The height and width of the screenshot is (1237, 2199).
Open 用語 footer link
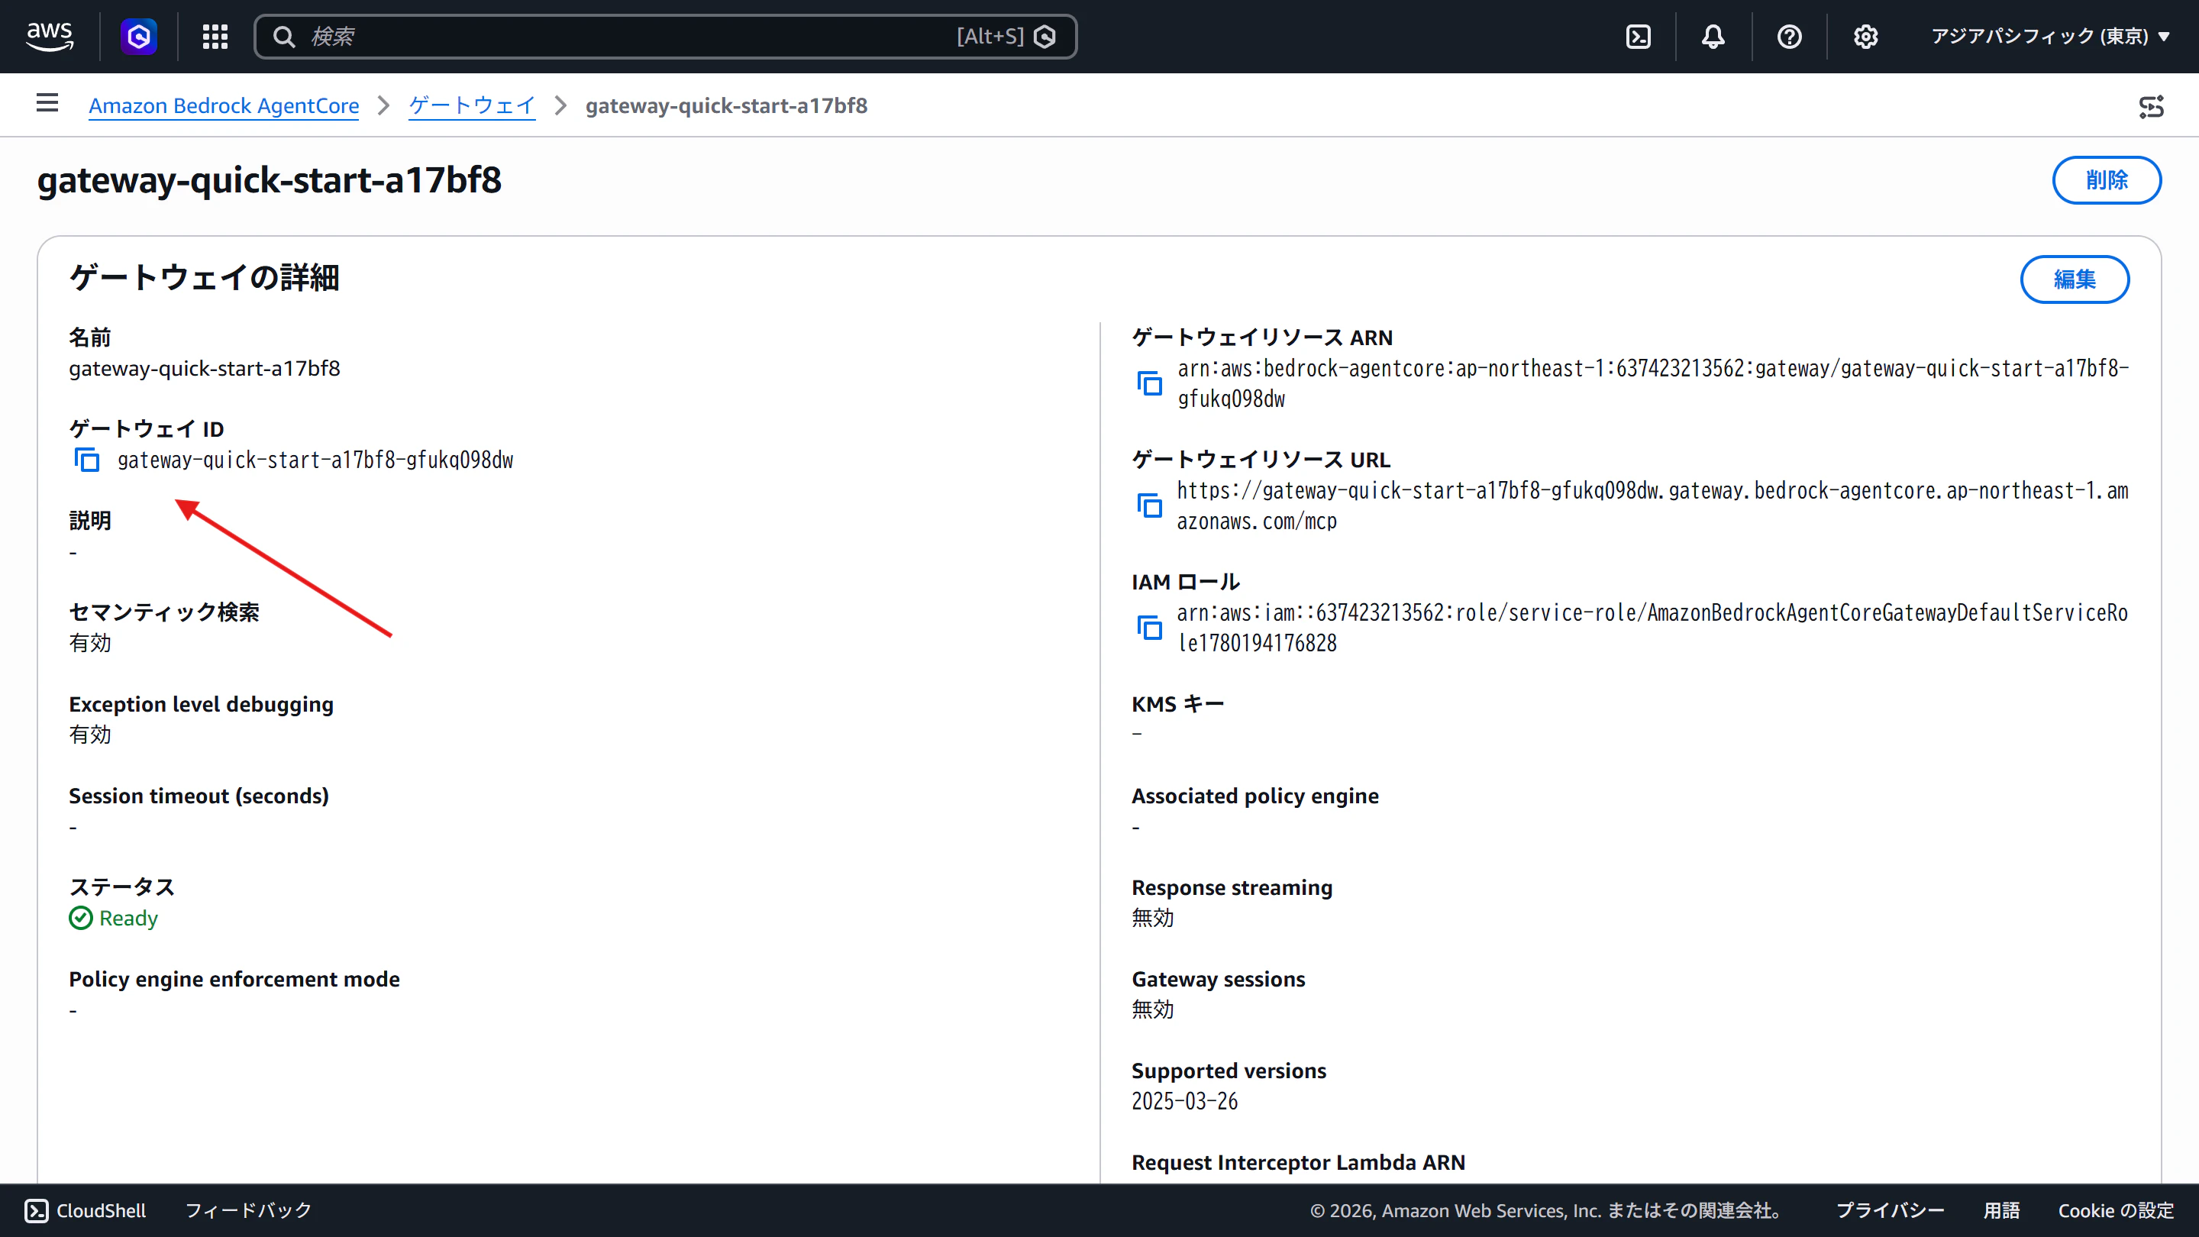point(2001,1210)
